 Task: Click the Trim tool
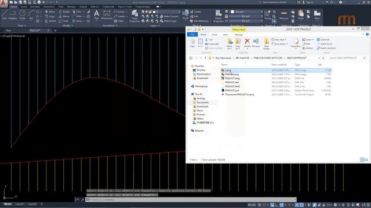click(x=77, y=12)
